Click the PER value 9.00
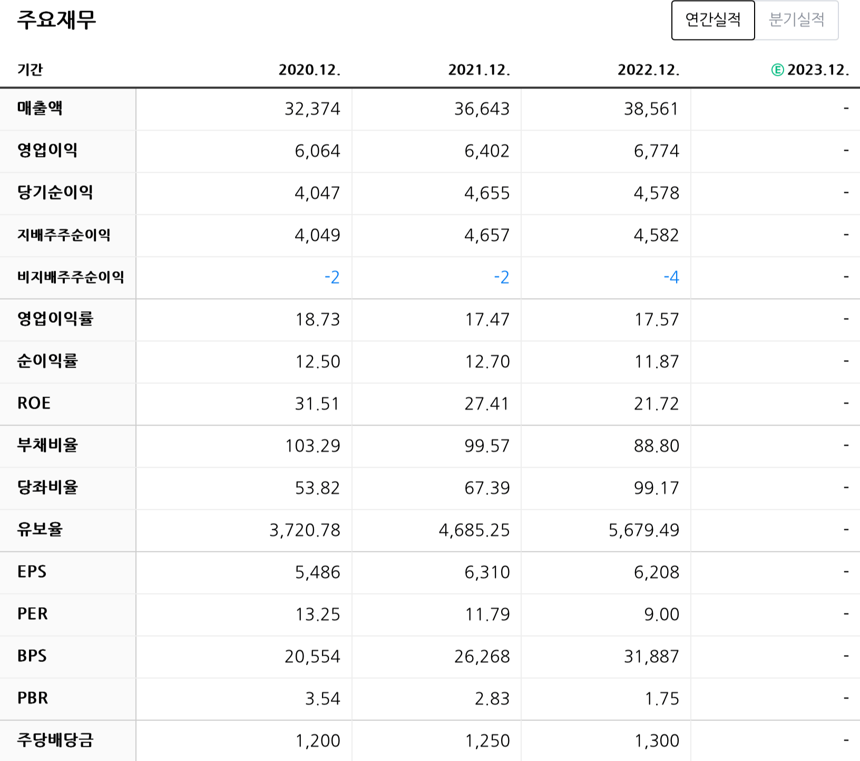The width and height of the screenshot is (860, 761). coord(662,615)
